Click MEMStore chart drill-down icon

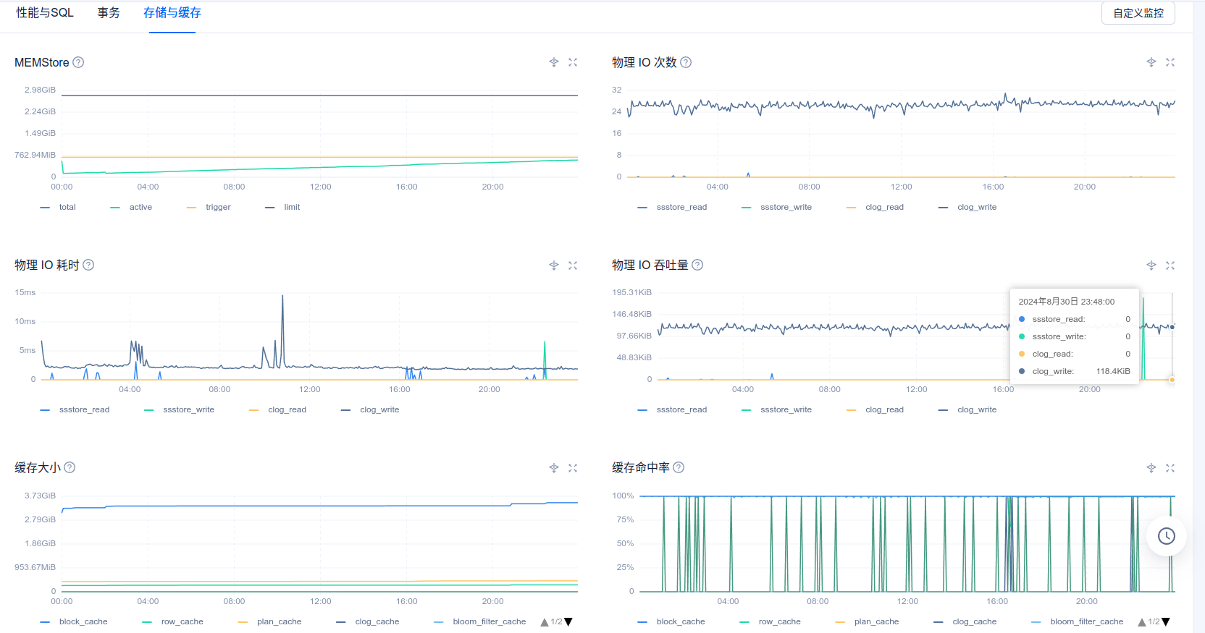pyautogui.click(x=554, y=62)
